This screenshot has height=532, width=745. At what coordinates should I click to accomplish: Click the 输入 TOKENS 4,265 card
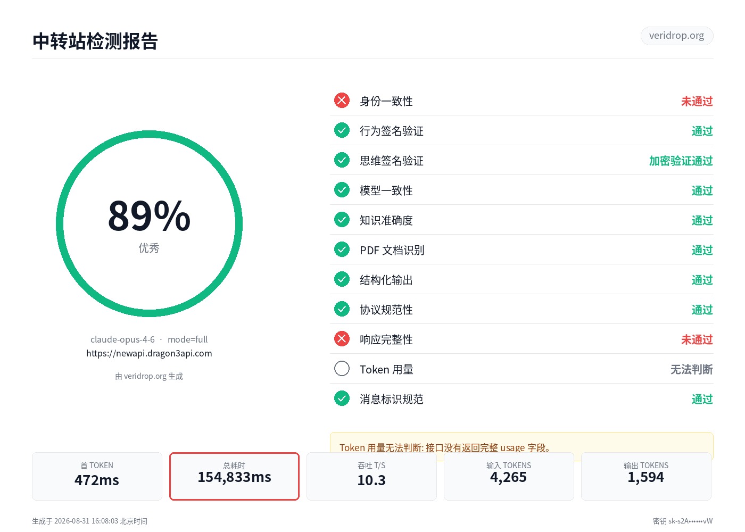click(509, 476)
